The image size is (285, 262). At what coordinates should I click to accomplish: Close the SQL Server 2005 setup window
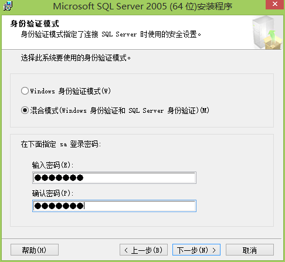274,4
